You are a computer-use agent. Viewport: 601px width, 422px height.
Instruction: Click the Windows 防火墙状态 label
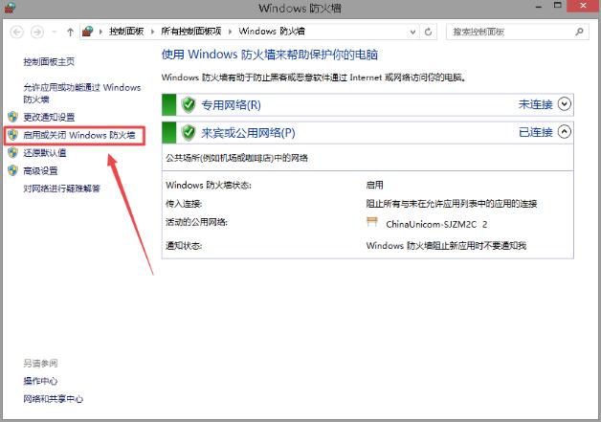[x=209, y=185]
